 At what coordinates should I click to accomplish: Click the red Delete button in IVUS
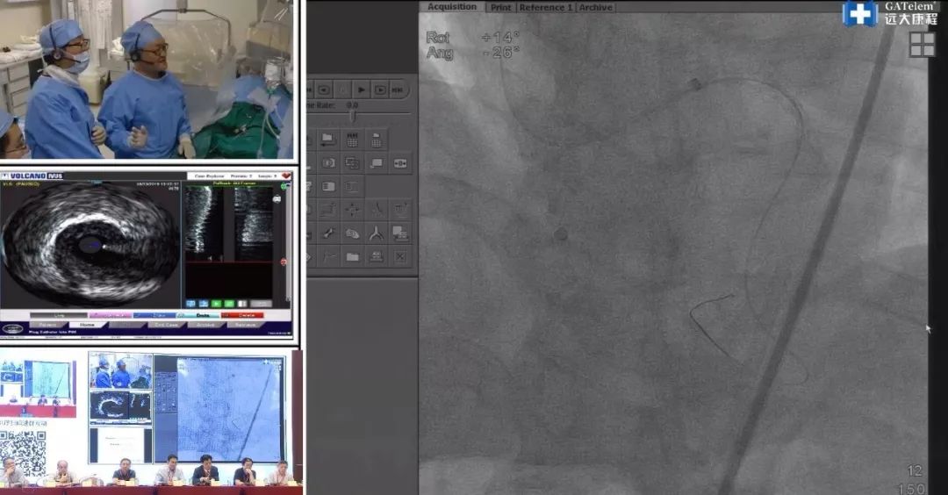(242, 315)
